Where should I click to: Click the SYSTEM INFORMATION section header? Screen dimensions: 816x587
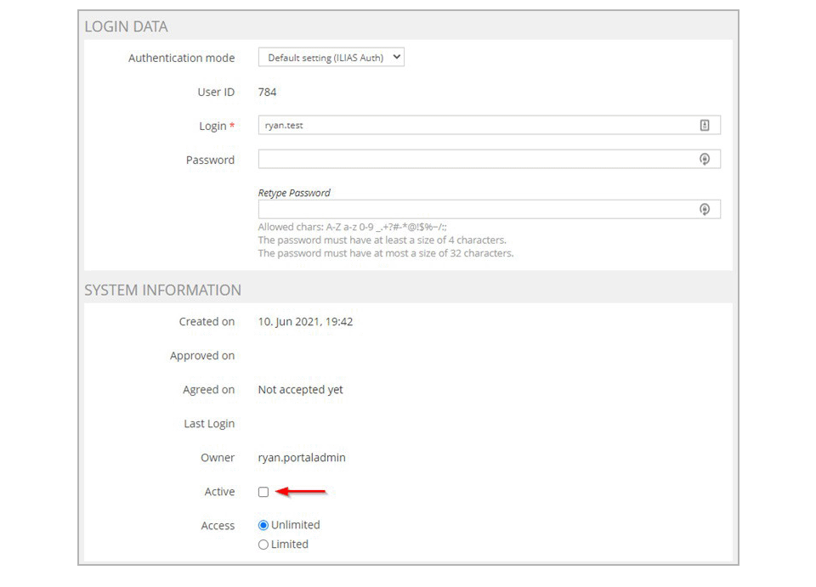163,291
